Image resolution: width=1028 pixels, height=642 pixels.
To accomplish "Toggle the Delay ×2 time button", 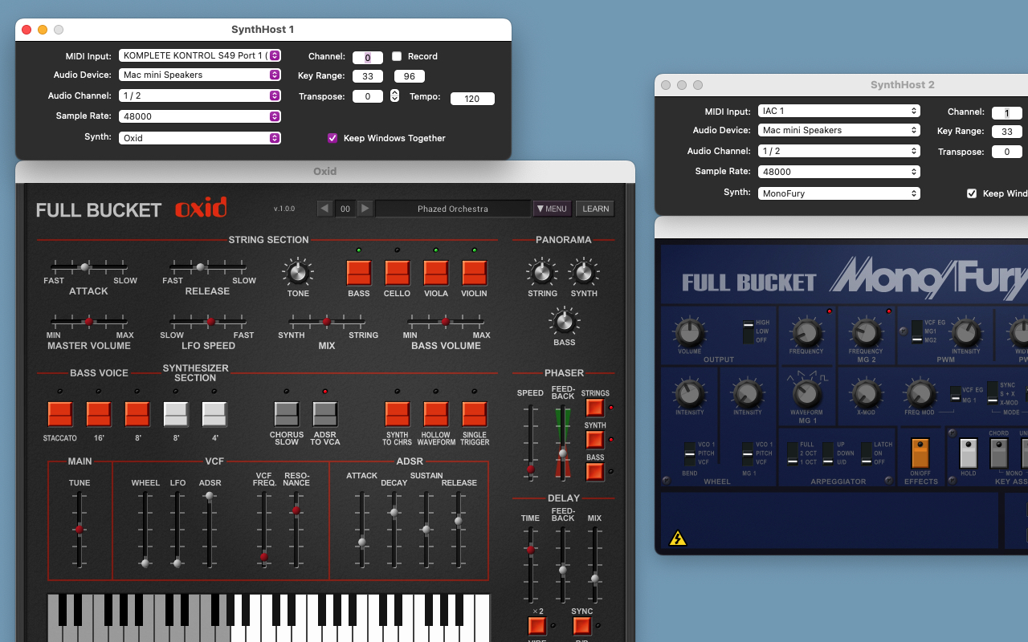I will 537,626.
